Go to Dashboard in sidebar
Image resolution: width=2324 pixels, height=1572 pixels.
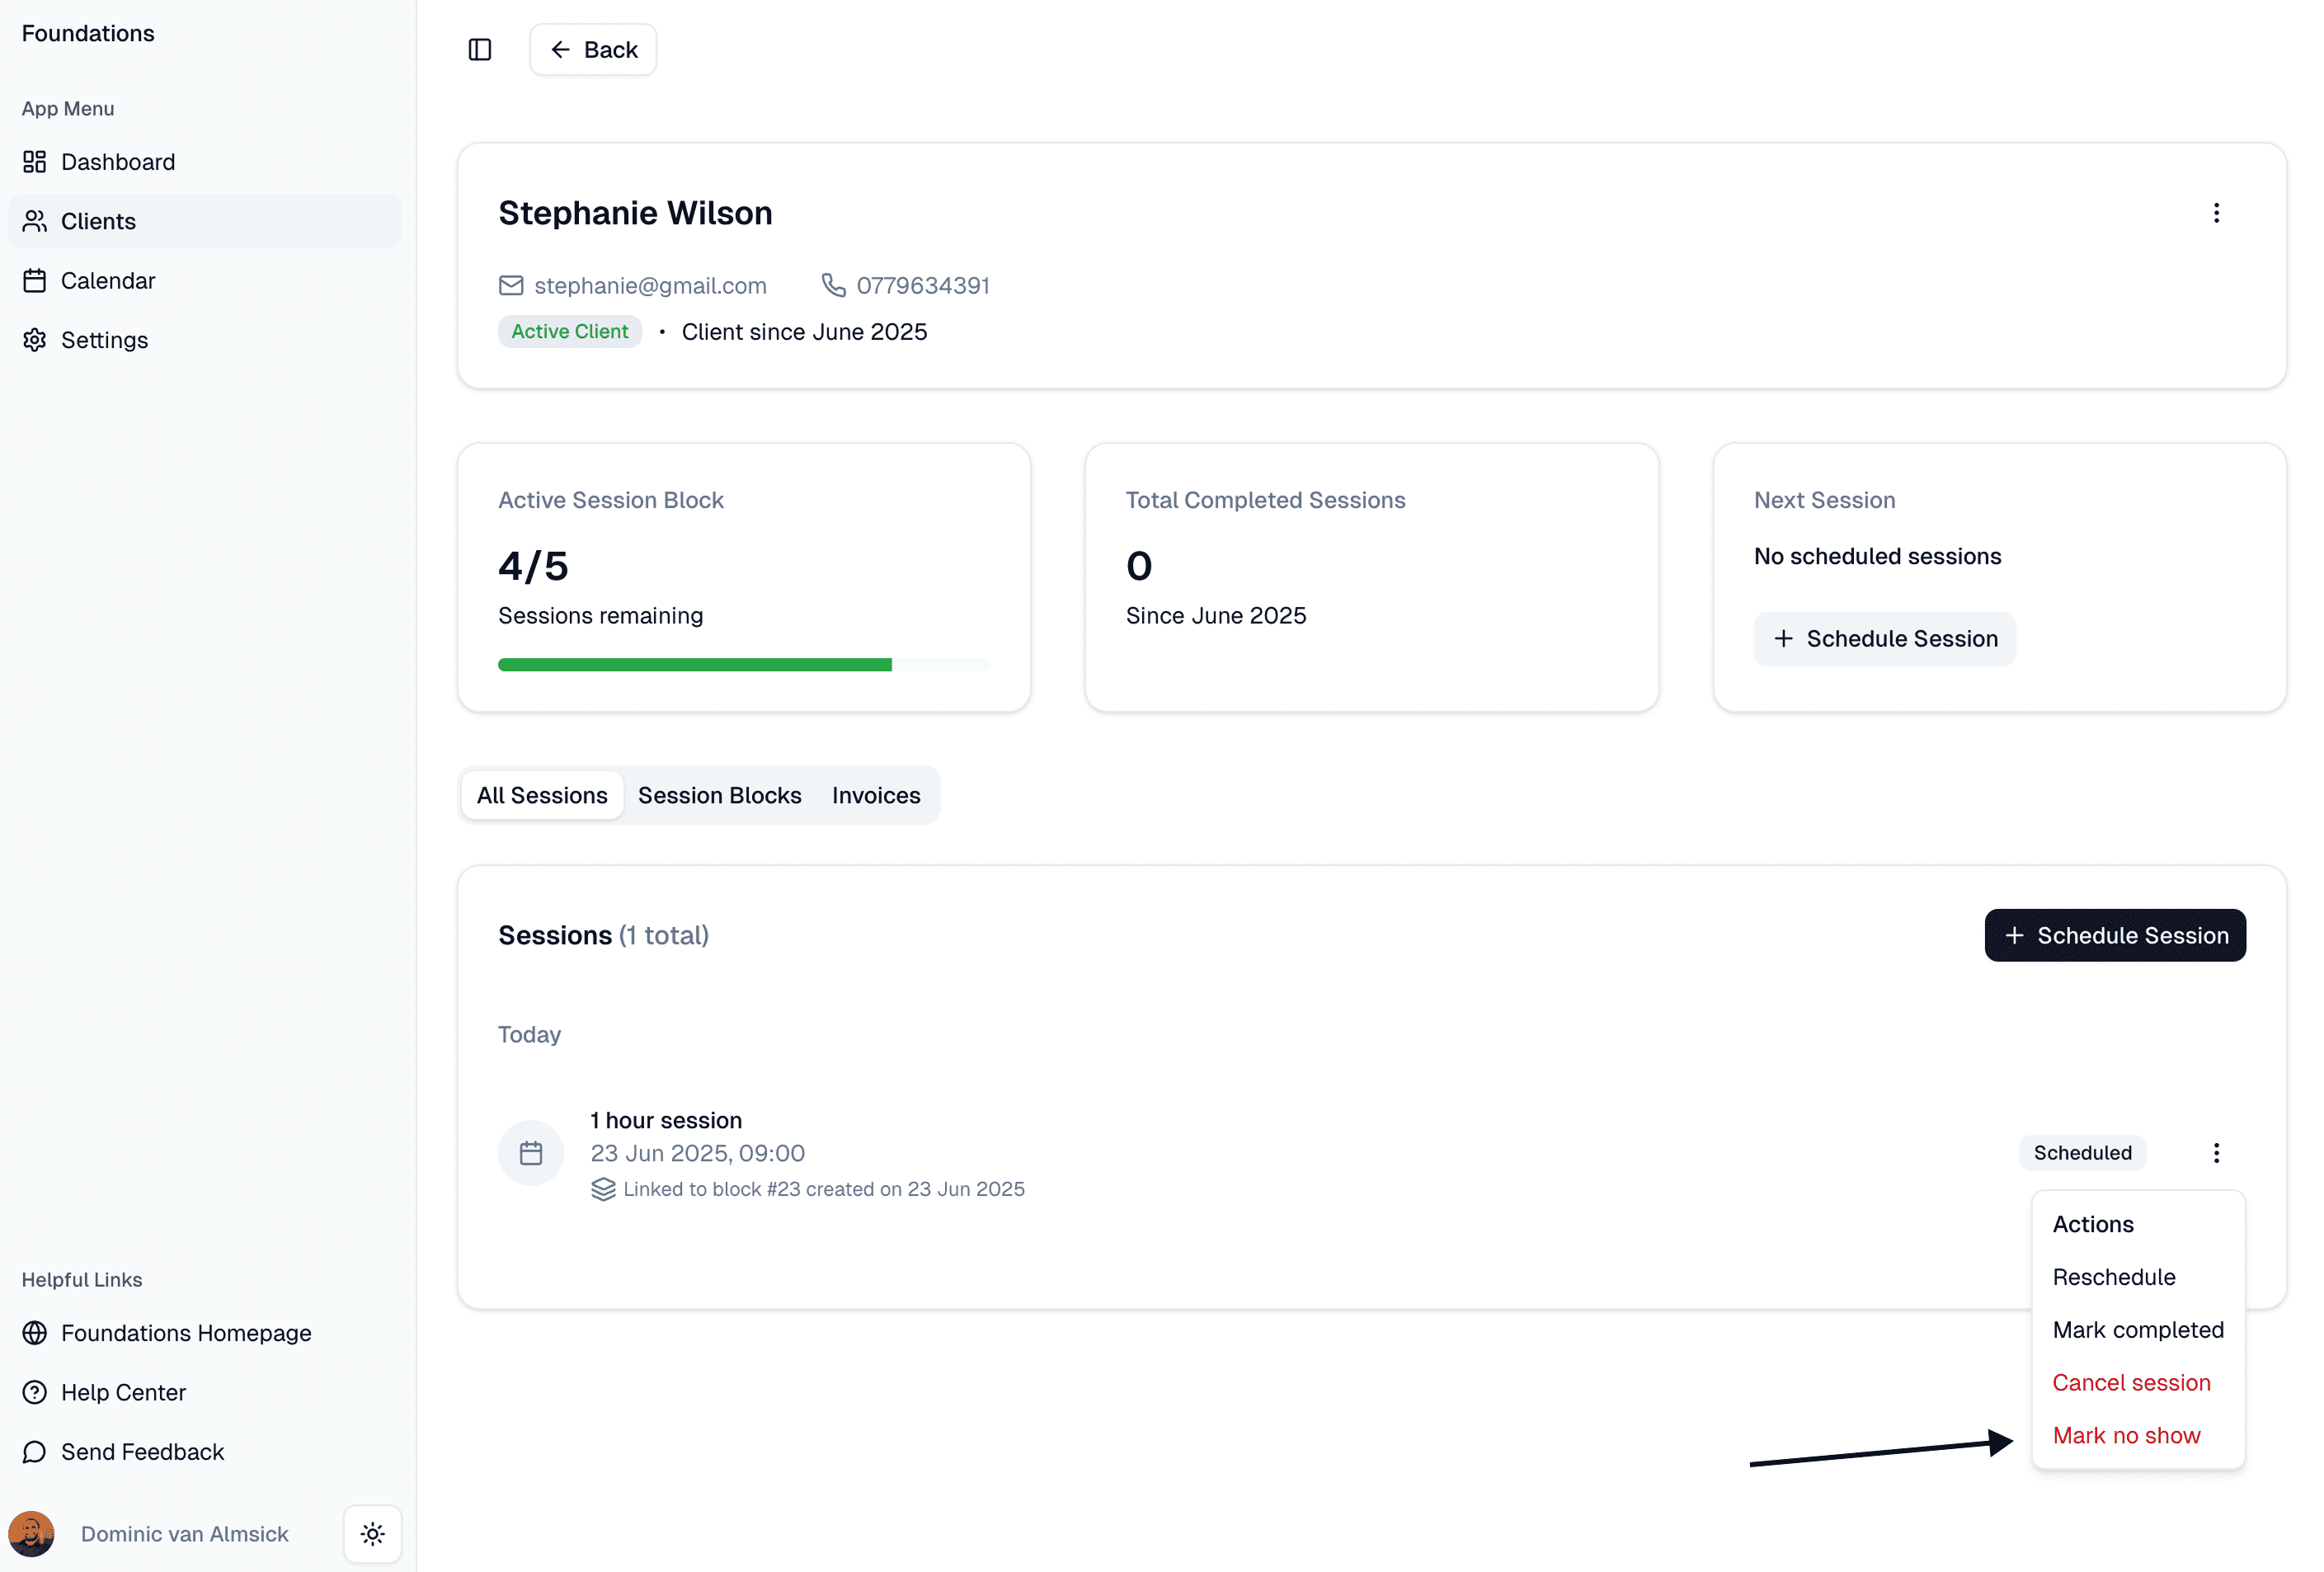pos(117,162)
